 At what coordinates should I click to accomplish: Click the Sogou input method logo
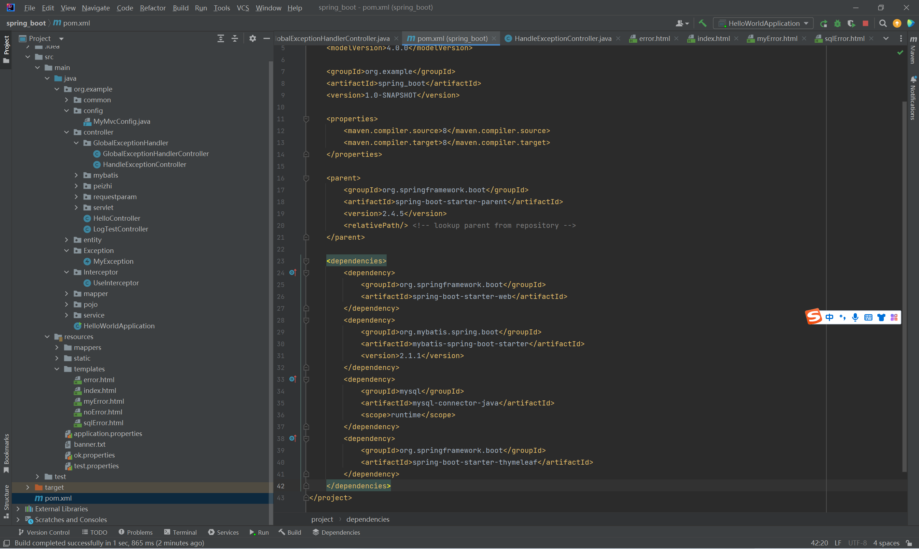click(813, 317)
